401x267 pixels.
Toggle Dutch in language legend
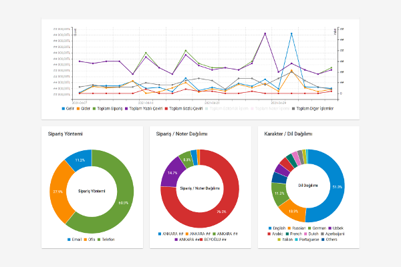[x=311, y=234]
